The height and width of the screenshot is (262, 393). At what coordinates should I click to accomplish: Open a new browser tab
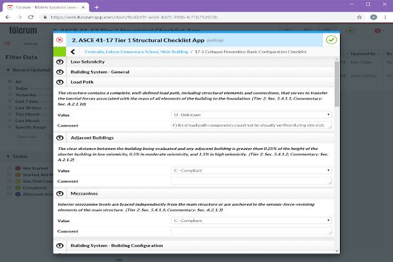click(97, 6)
